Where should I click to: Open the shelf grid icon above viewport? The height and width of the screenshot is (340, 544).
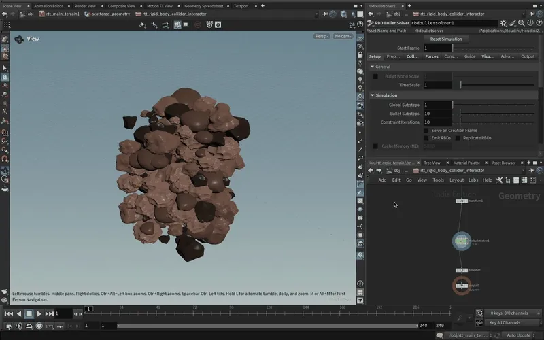click(x=7, y=24)
